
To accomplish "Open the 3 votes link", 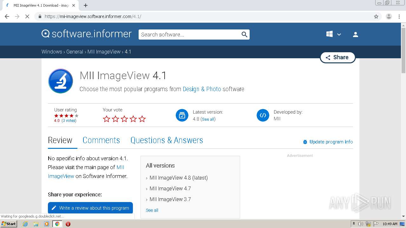I will pos(69,121).
